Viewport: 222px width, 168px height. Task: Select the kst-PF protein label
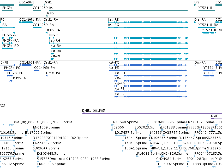point(119,78)
